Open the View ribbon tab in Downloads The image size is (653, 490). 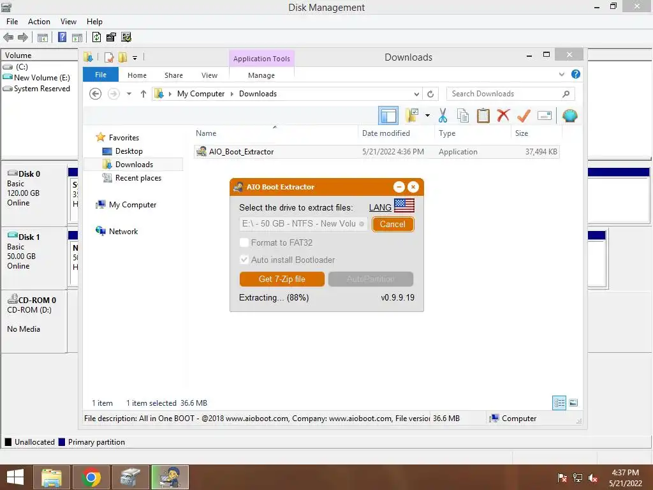tap(209, 75)
